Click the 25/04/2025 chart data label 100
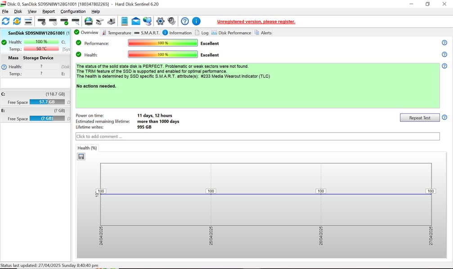The height and width of the screenshot is (269, 453). point(211,191)
